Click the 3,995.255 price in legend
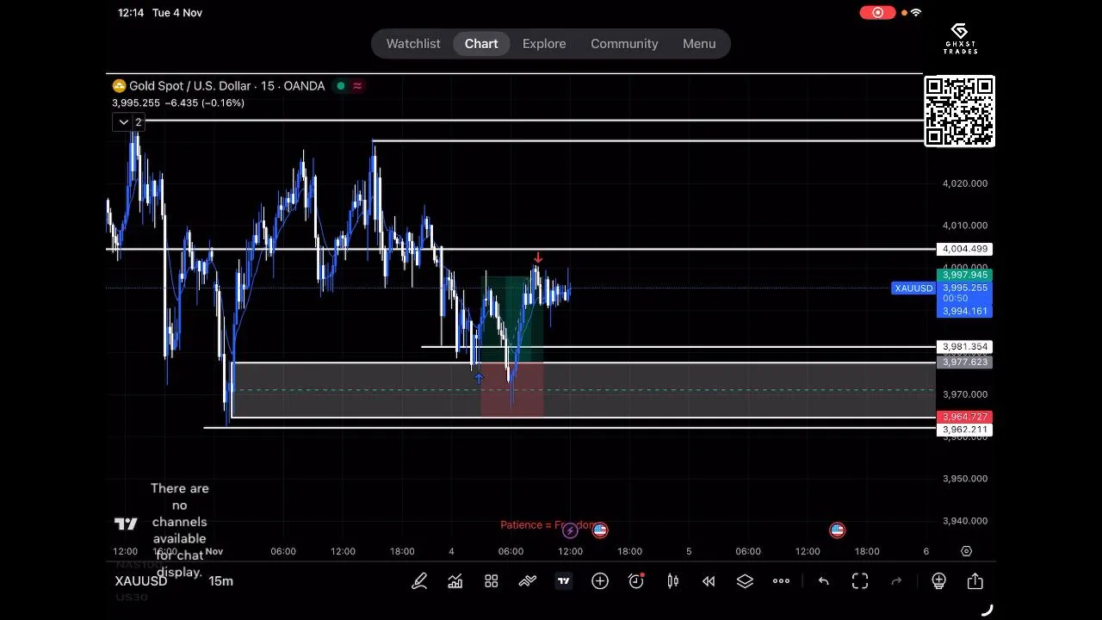Image resolution: width=1102 pixels, height=620 pixels. [x=136, y=102]
